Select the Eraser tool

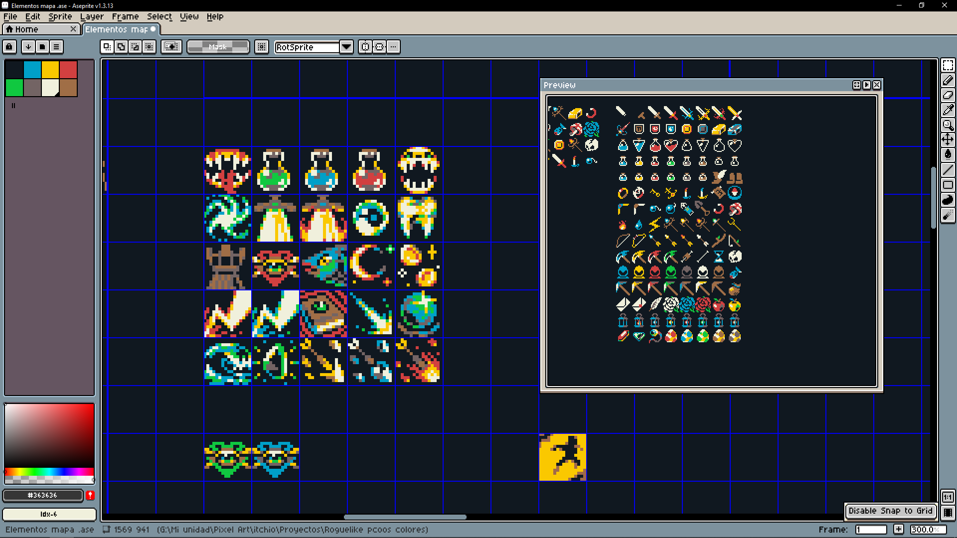[x=948, y=95]
